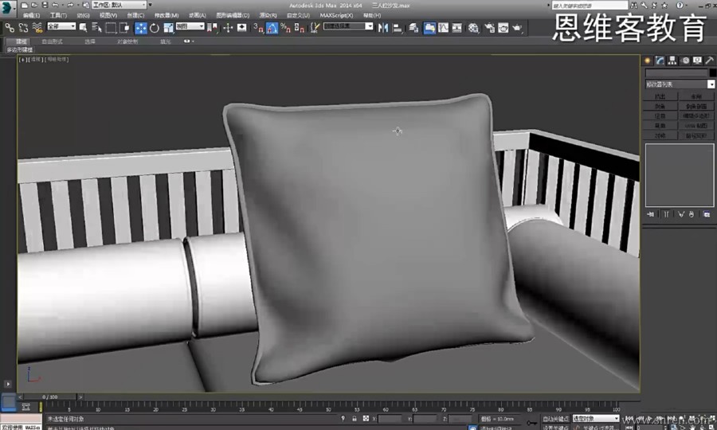
Task: Click the Select and Rotate tool
Action: click(x=154, y=28)
